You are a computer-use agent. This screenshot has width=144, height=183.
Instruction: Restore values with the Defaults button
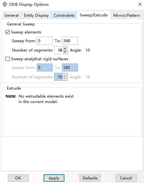click(x=90, y=178)
